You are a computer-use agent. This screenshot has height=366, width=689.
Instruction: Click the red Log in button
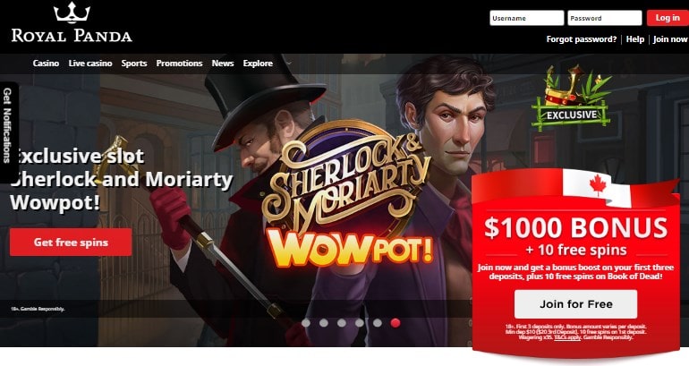(668, 18)
